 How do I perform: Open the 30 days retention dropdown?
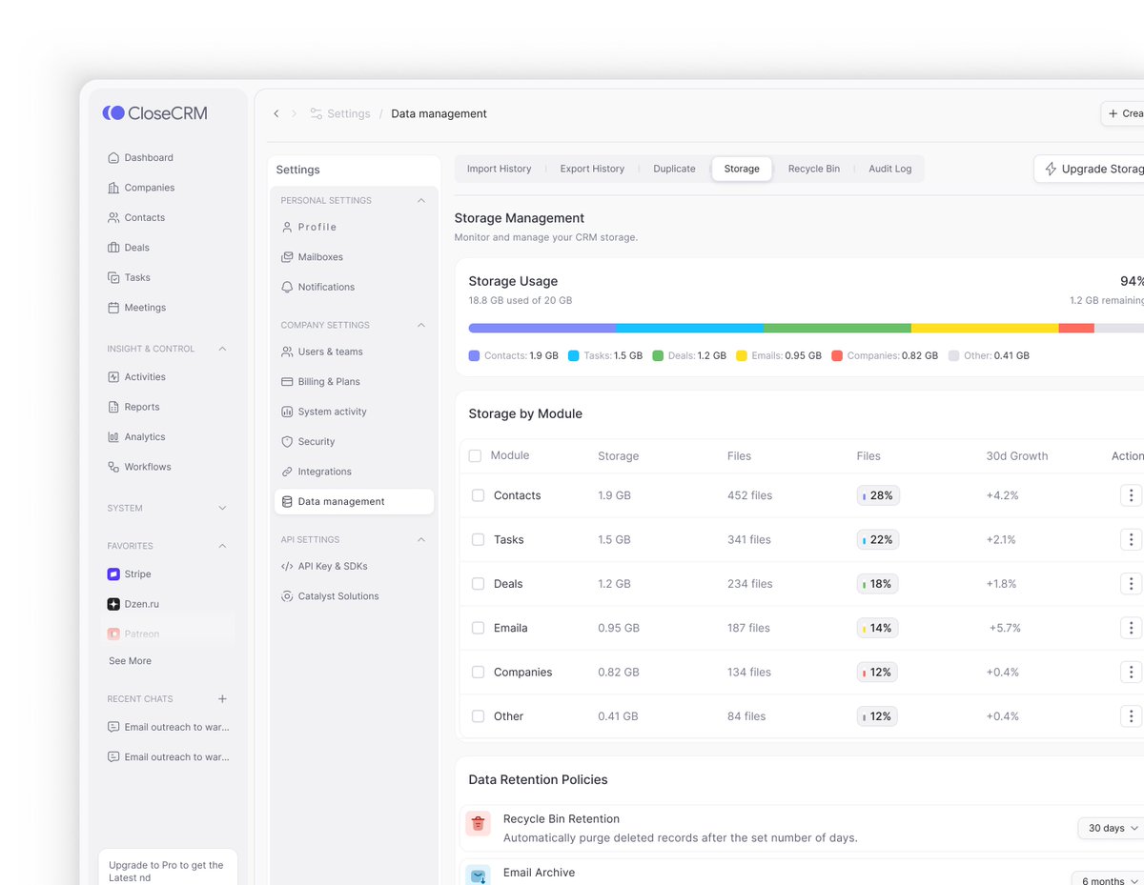(x=1109, y=828)
